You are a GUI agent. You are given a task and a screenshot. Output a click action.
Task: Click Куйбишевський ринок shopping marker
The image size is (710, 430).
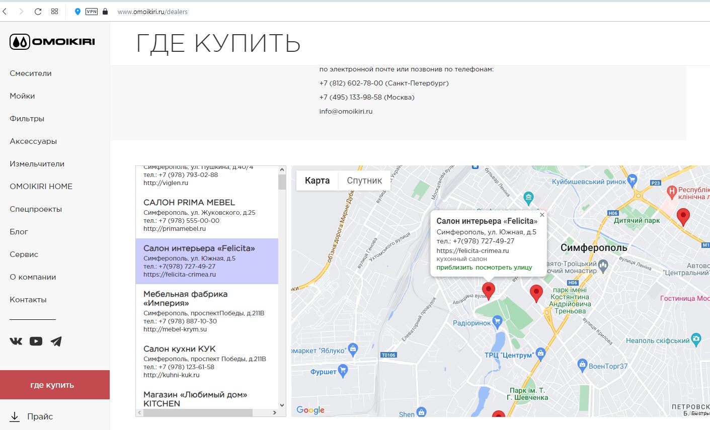point(633,180)
